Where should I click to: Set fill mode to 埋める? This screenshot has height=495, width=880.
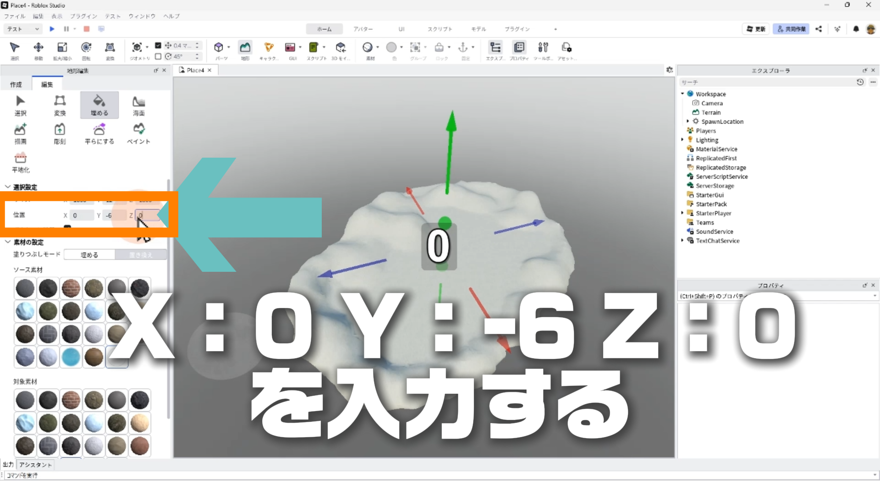[89, 255]
